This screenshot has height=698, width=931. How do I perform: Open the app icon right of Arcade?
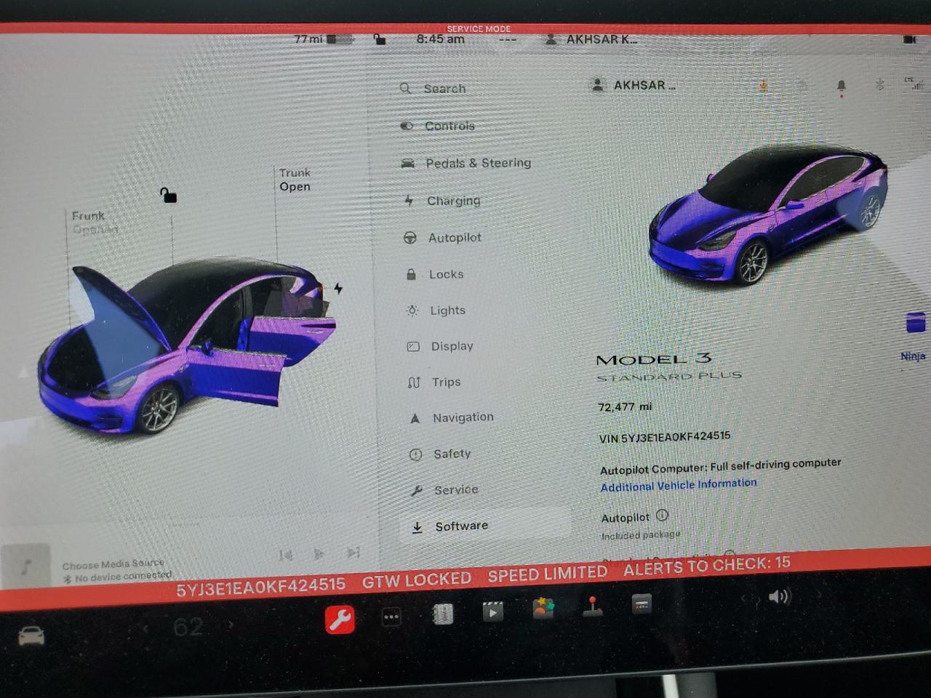[642, 603]
